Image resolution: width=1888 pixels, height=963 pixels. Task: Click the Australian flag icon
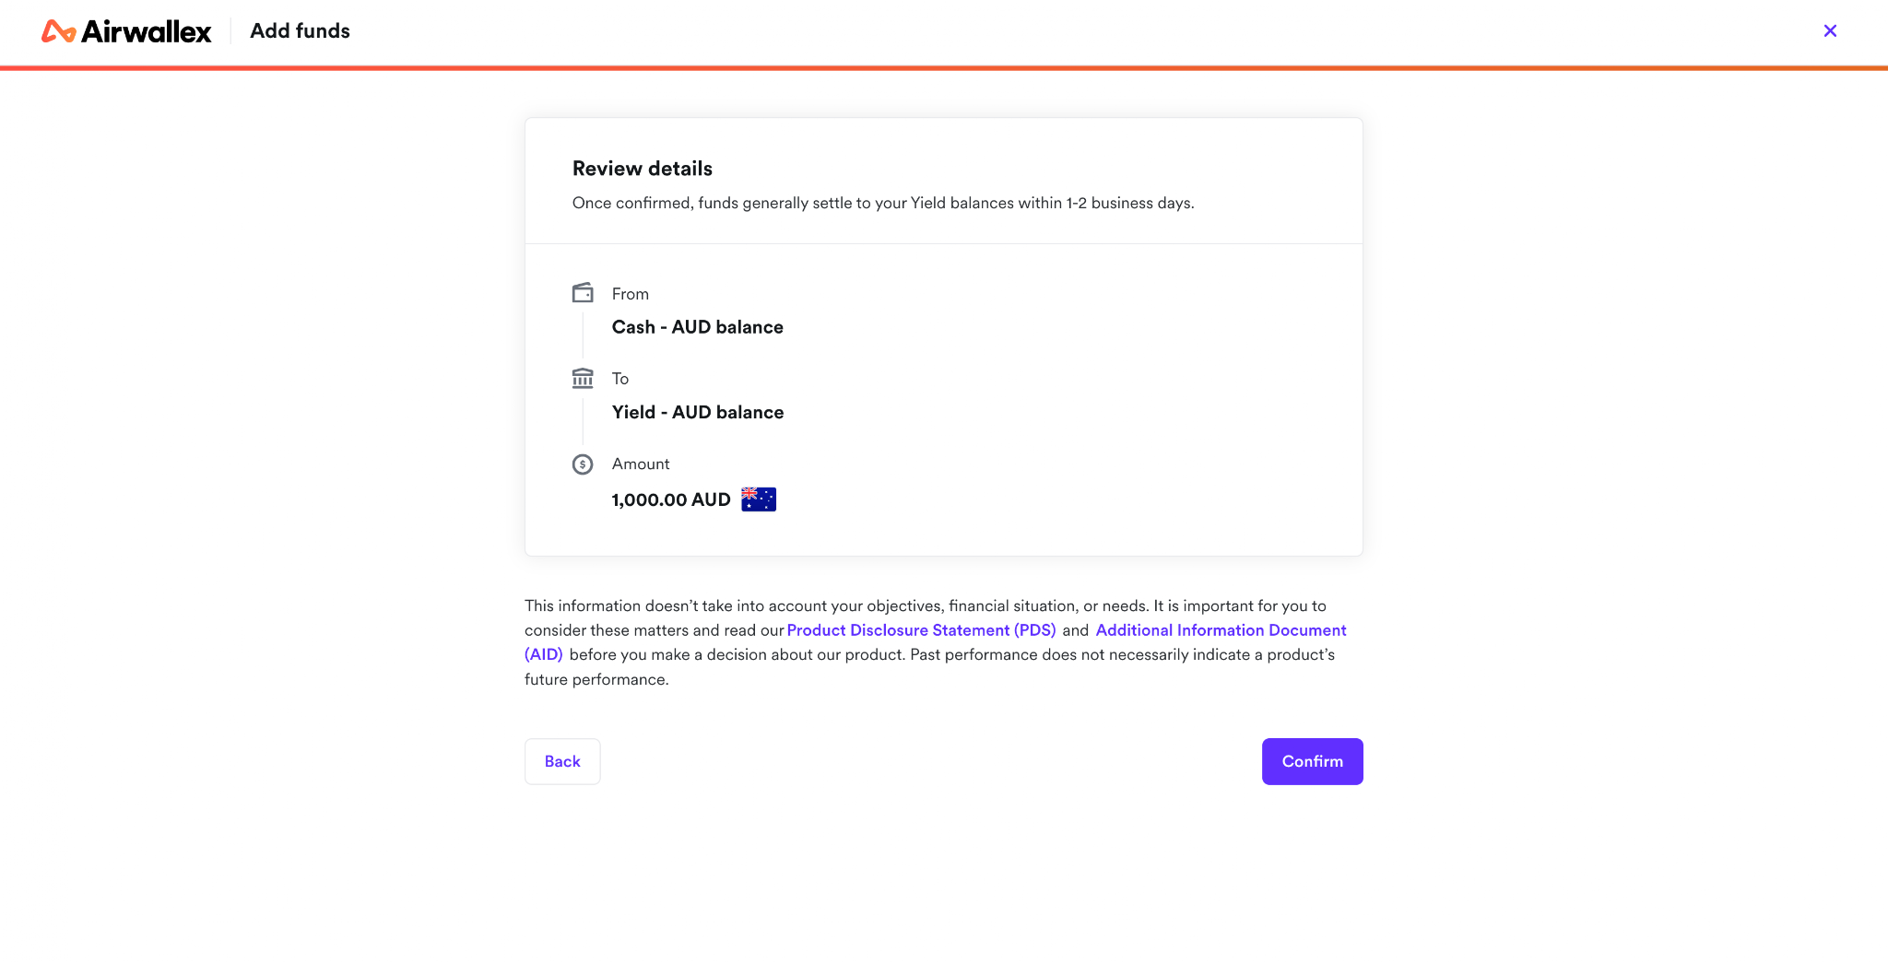point(759,499)
